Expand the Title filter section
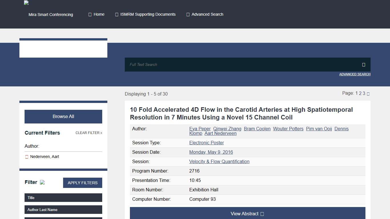390x219 pixels. [63, 198]
